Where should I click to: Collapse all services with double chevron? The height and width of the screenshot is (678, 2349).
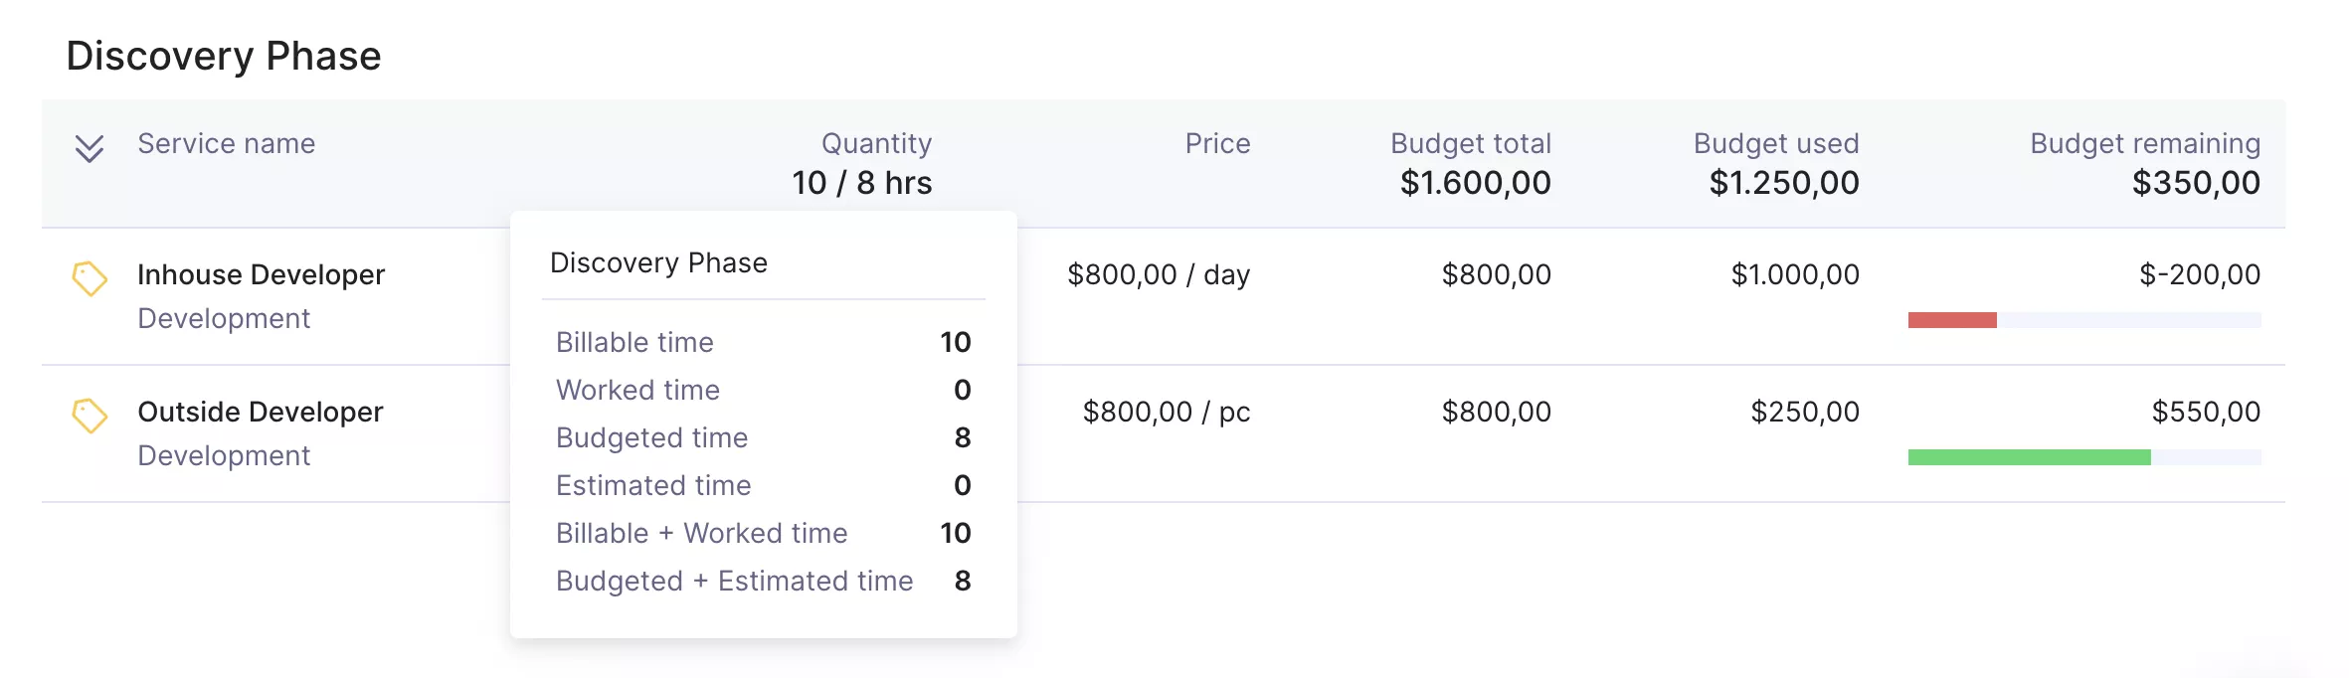coord(90,149)
